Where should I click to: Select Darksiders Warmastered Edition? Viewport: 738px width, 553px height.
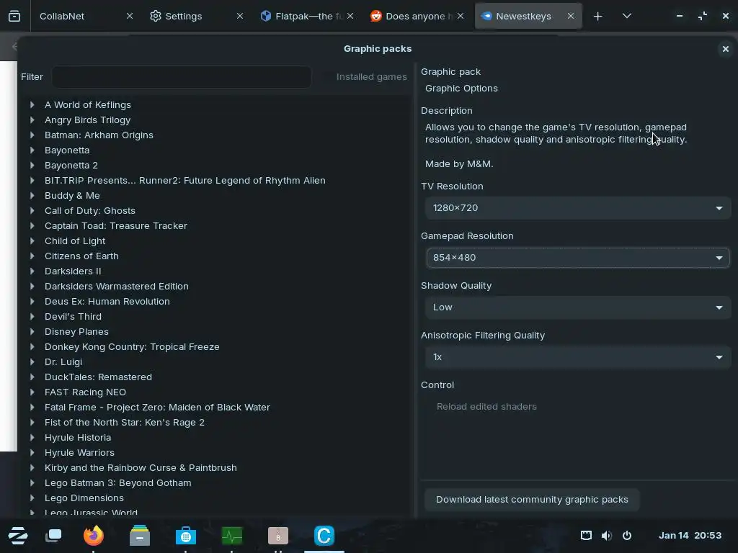(116, 287)
